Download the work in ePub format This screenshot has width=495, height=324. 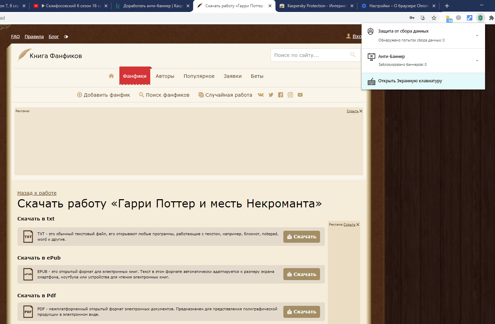pyautogui.click(x=302, y=274)
